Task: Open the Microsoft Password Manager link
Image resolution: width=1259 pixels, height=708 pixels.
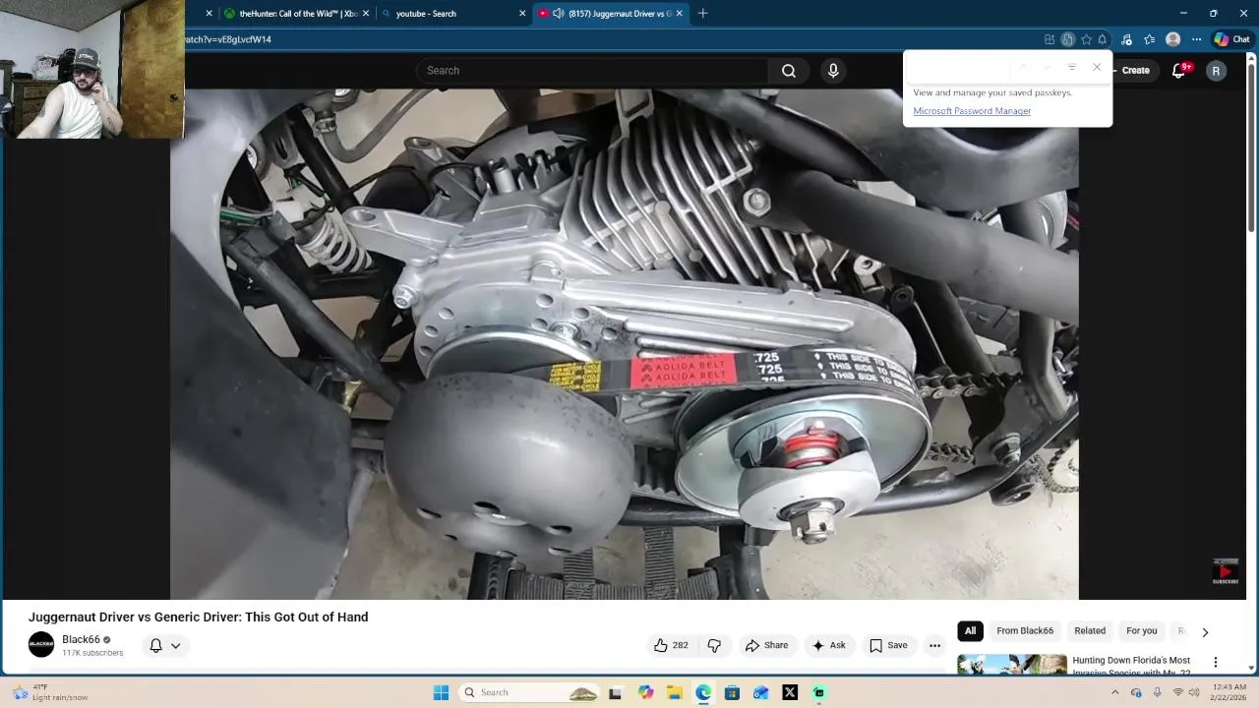Action: 972,111
